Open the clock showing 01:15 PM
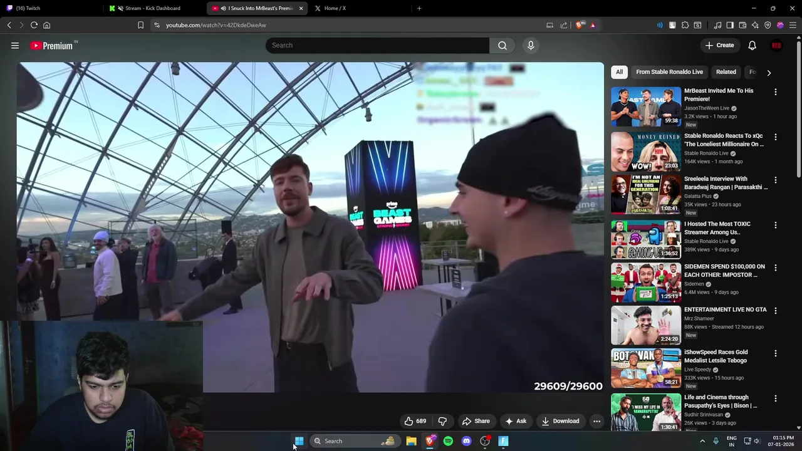802x451 pixels. tap(783, 441)
